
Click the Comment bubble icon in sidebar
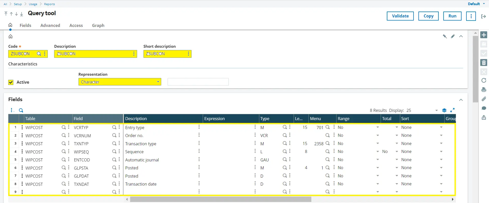484,108
